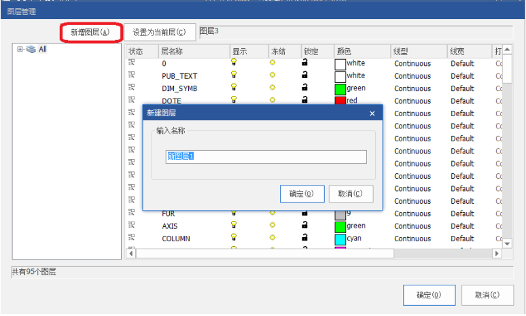Toggle display bulb for AXIS layer

(x=234, y=225)
